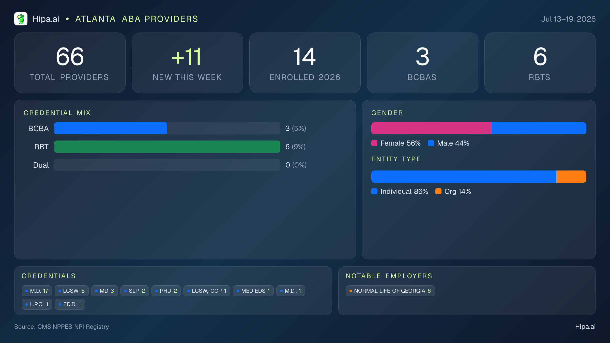This screenshot has width=610, height=343.
Task: Click the Source: CMS NPPES NPI Registry text
Action: [x=62, y=326]
